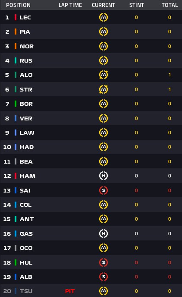Click Tsunoda's medium tyre icon
Image resolution: width=182 pixels, height=297 pixels.
point(104,291)
